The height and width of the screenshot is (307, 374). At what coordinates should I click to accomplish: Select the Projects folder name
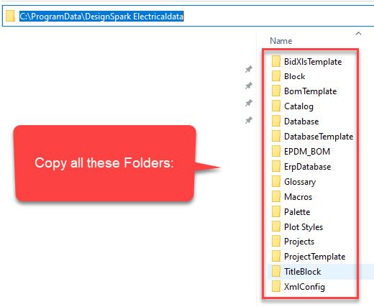(299, 242)
